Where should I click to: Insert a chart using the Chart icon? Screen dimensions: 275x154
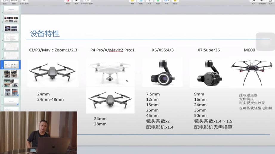[140, 1]
